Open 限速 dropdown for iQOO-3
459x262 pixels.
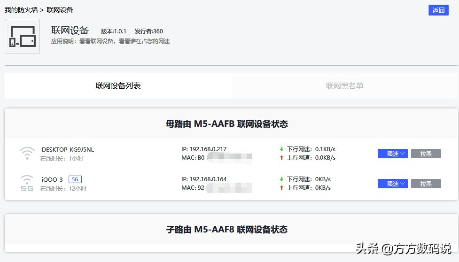tap(393, 184)
